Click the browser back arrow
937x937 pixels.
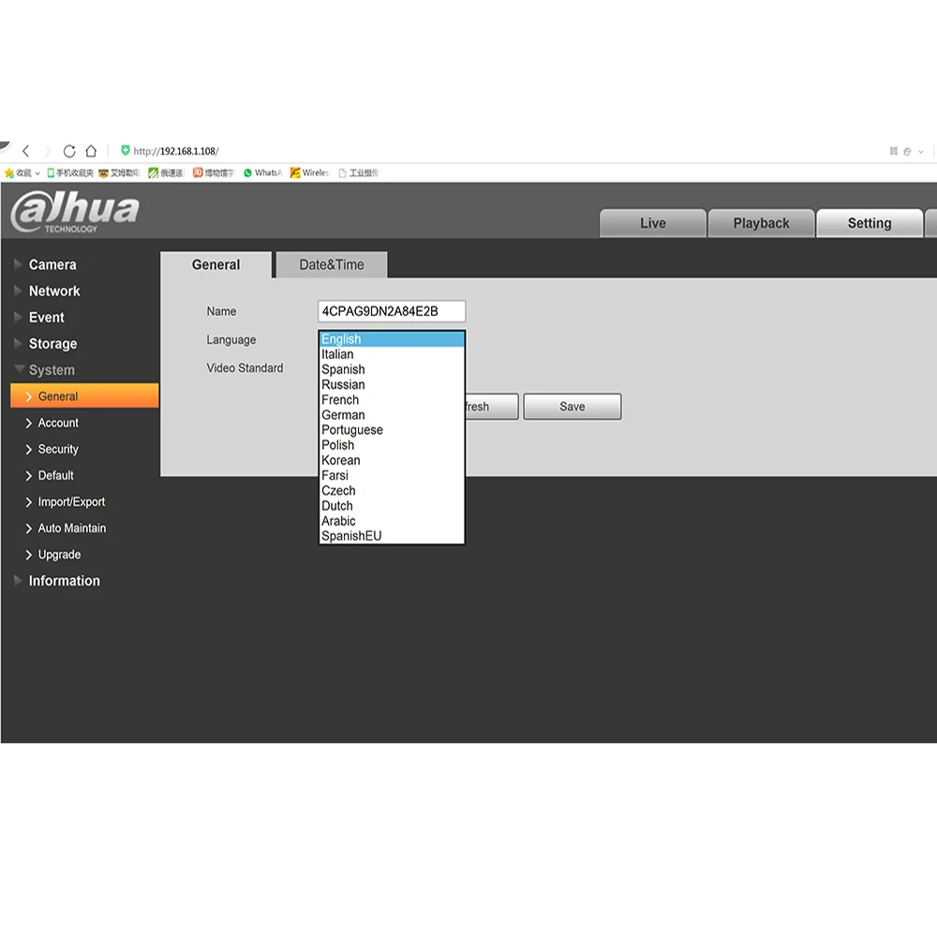tap(25, 151)
